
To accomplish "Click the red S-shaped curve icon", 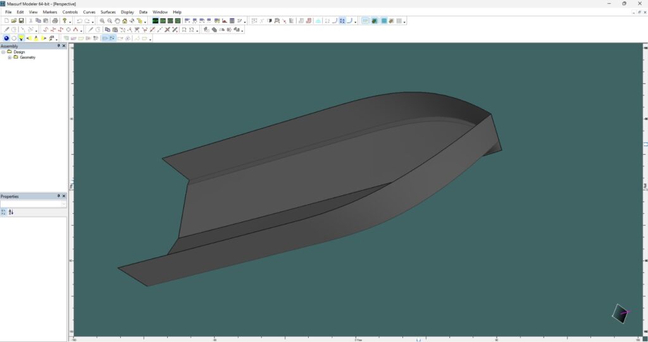I will 46,29.
